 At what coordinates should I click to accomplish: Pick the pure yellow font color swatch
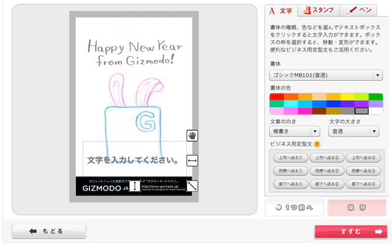point(347,97)
